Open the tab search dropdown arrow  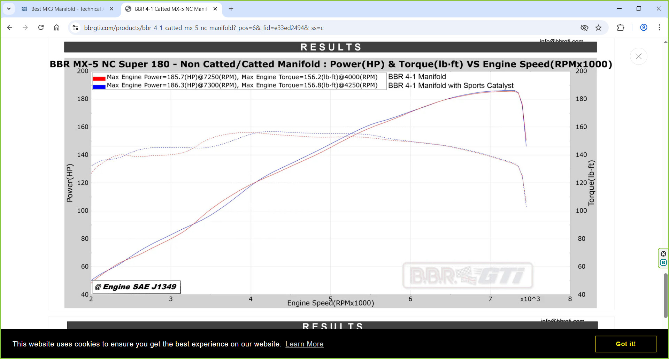click(x=9, y=9)
